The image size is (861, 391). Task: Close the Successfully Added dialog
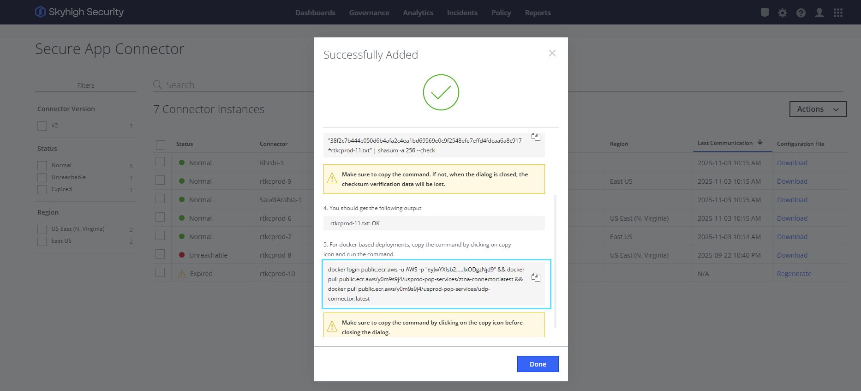[552, 54]
